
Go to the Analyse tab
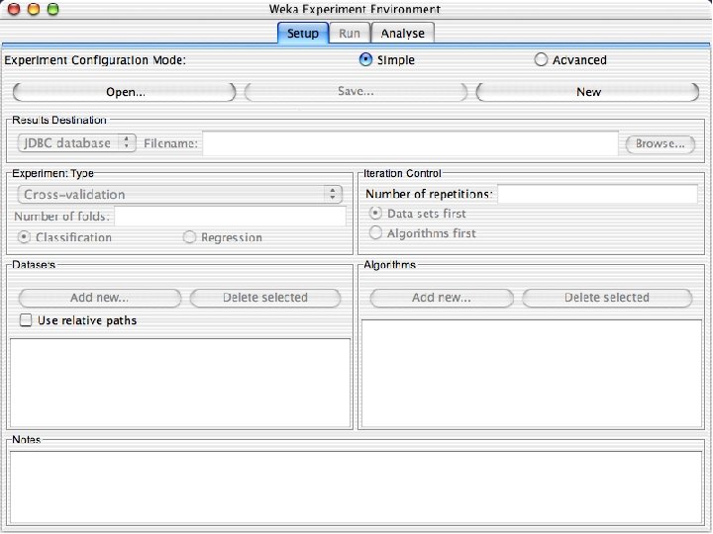click(x=402, y=34)
